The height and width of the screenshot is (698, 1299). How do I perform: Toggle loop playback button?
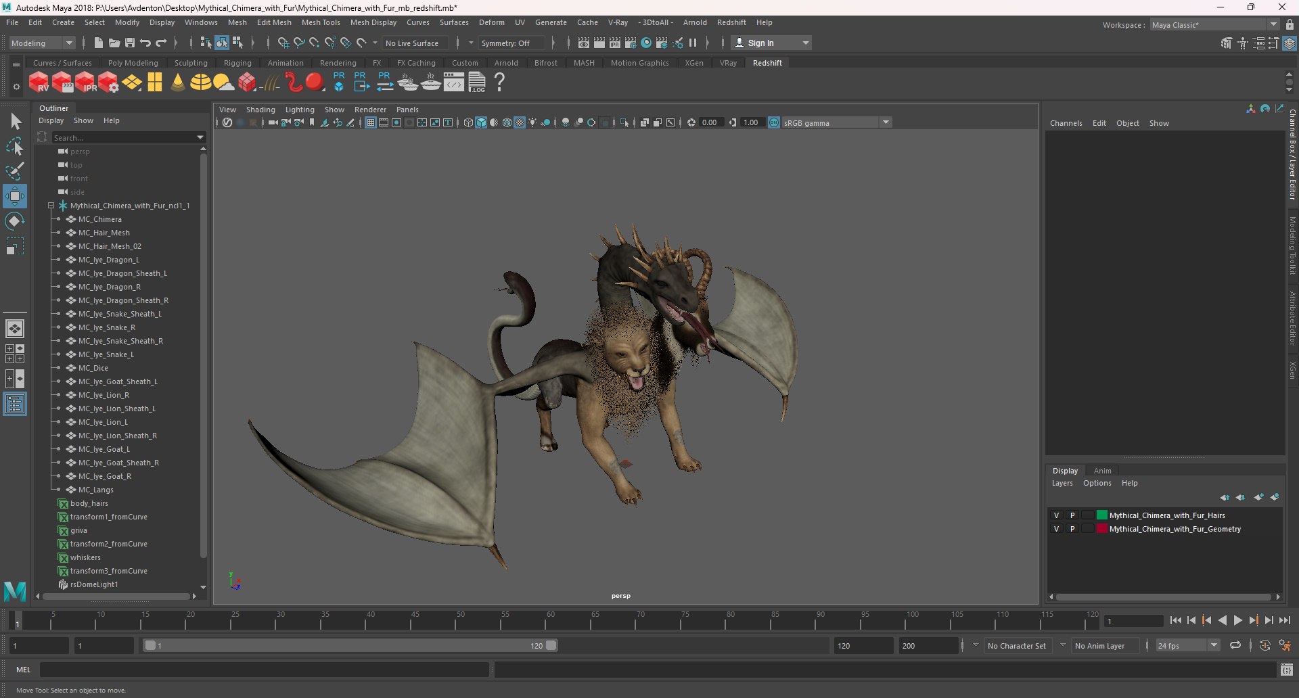pyautogui.click(x=1235, y=645)
